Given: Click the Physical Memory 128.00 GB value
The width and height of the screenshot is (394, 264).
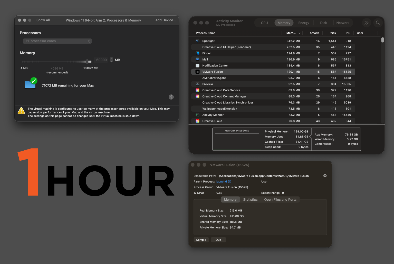Looking at the screenshot, I should tap(301, 132).
